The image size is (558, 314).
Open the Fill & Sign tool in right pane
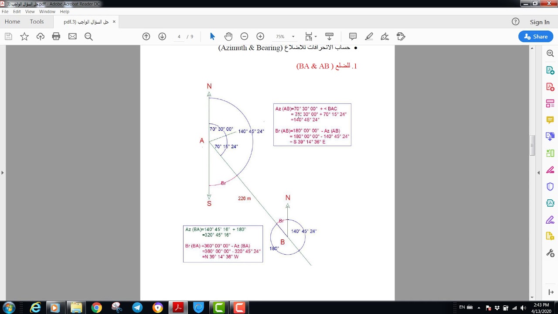[x=550, y=220]
